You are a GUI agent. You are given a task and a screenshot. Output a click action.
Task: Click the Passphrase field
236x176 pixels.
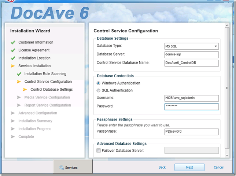(191, 132)
